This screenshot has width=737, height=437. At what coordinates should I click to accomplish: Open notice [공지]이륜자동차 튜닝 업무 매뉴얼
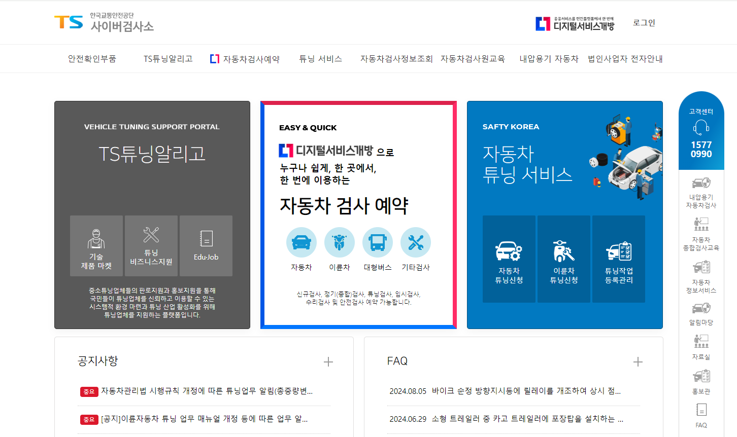click(204, 419)
